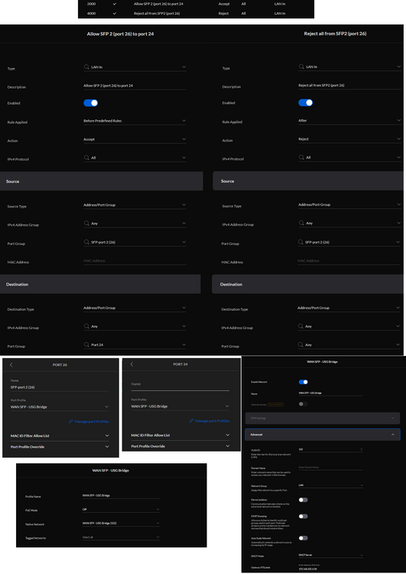This screenshot has width=406, height=574.
Task: Expand MAC ID Filter Allow List in PORT 26
Action: [x=60, y=435]
